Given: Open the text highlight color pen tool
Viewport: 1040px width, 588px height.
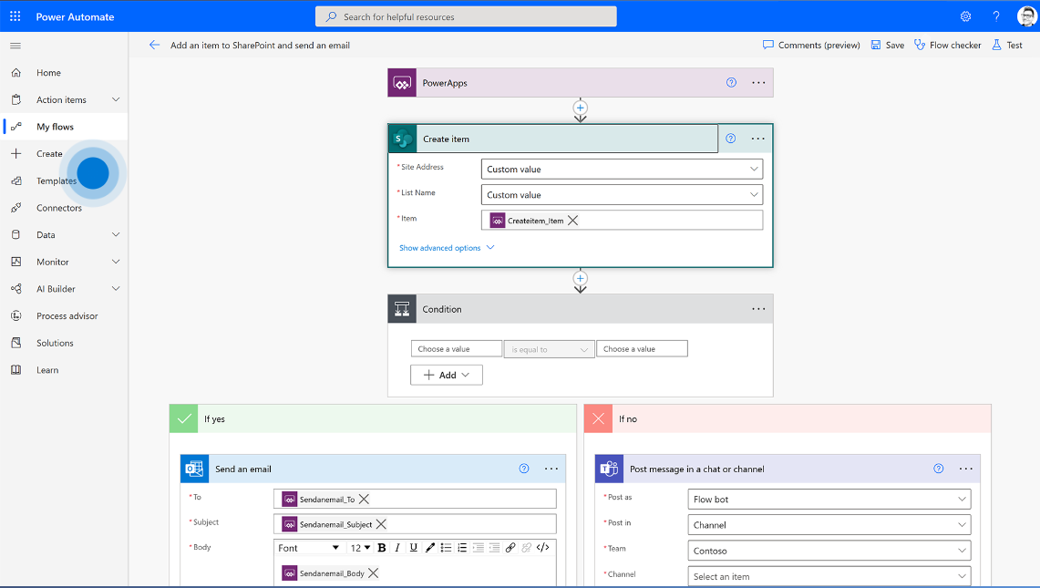Looking at the screenshot, I should click(x=430, y=548).
